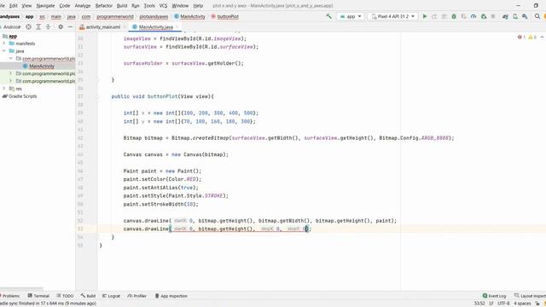The image size is (546, 307).
Task: Expand the second com.programmerworld package
Action: tap(11, 73)
